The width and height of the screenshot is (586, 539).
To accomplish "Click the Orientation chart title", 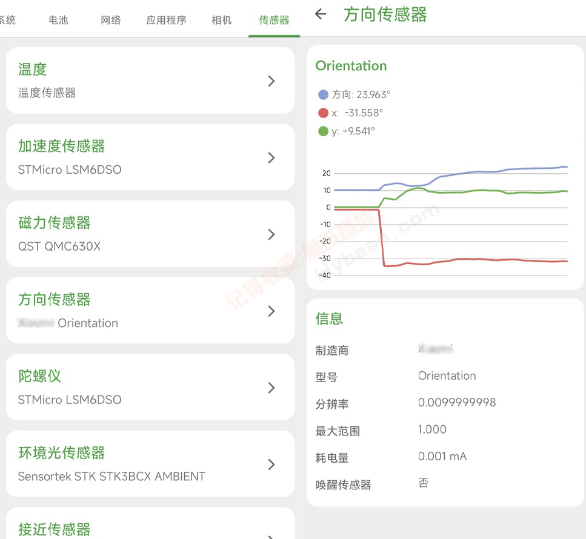I will click(x=351, y=66).
